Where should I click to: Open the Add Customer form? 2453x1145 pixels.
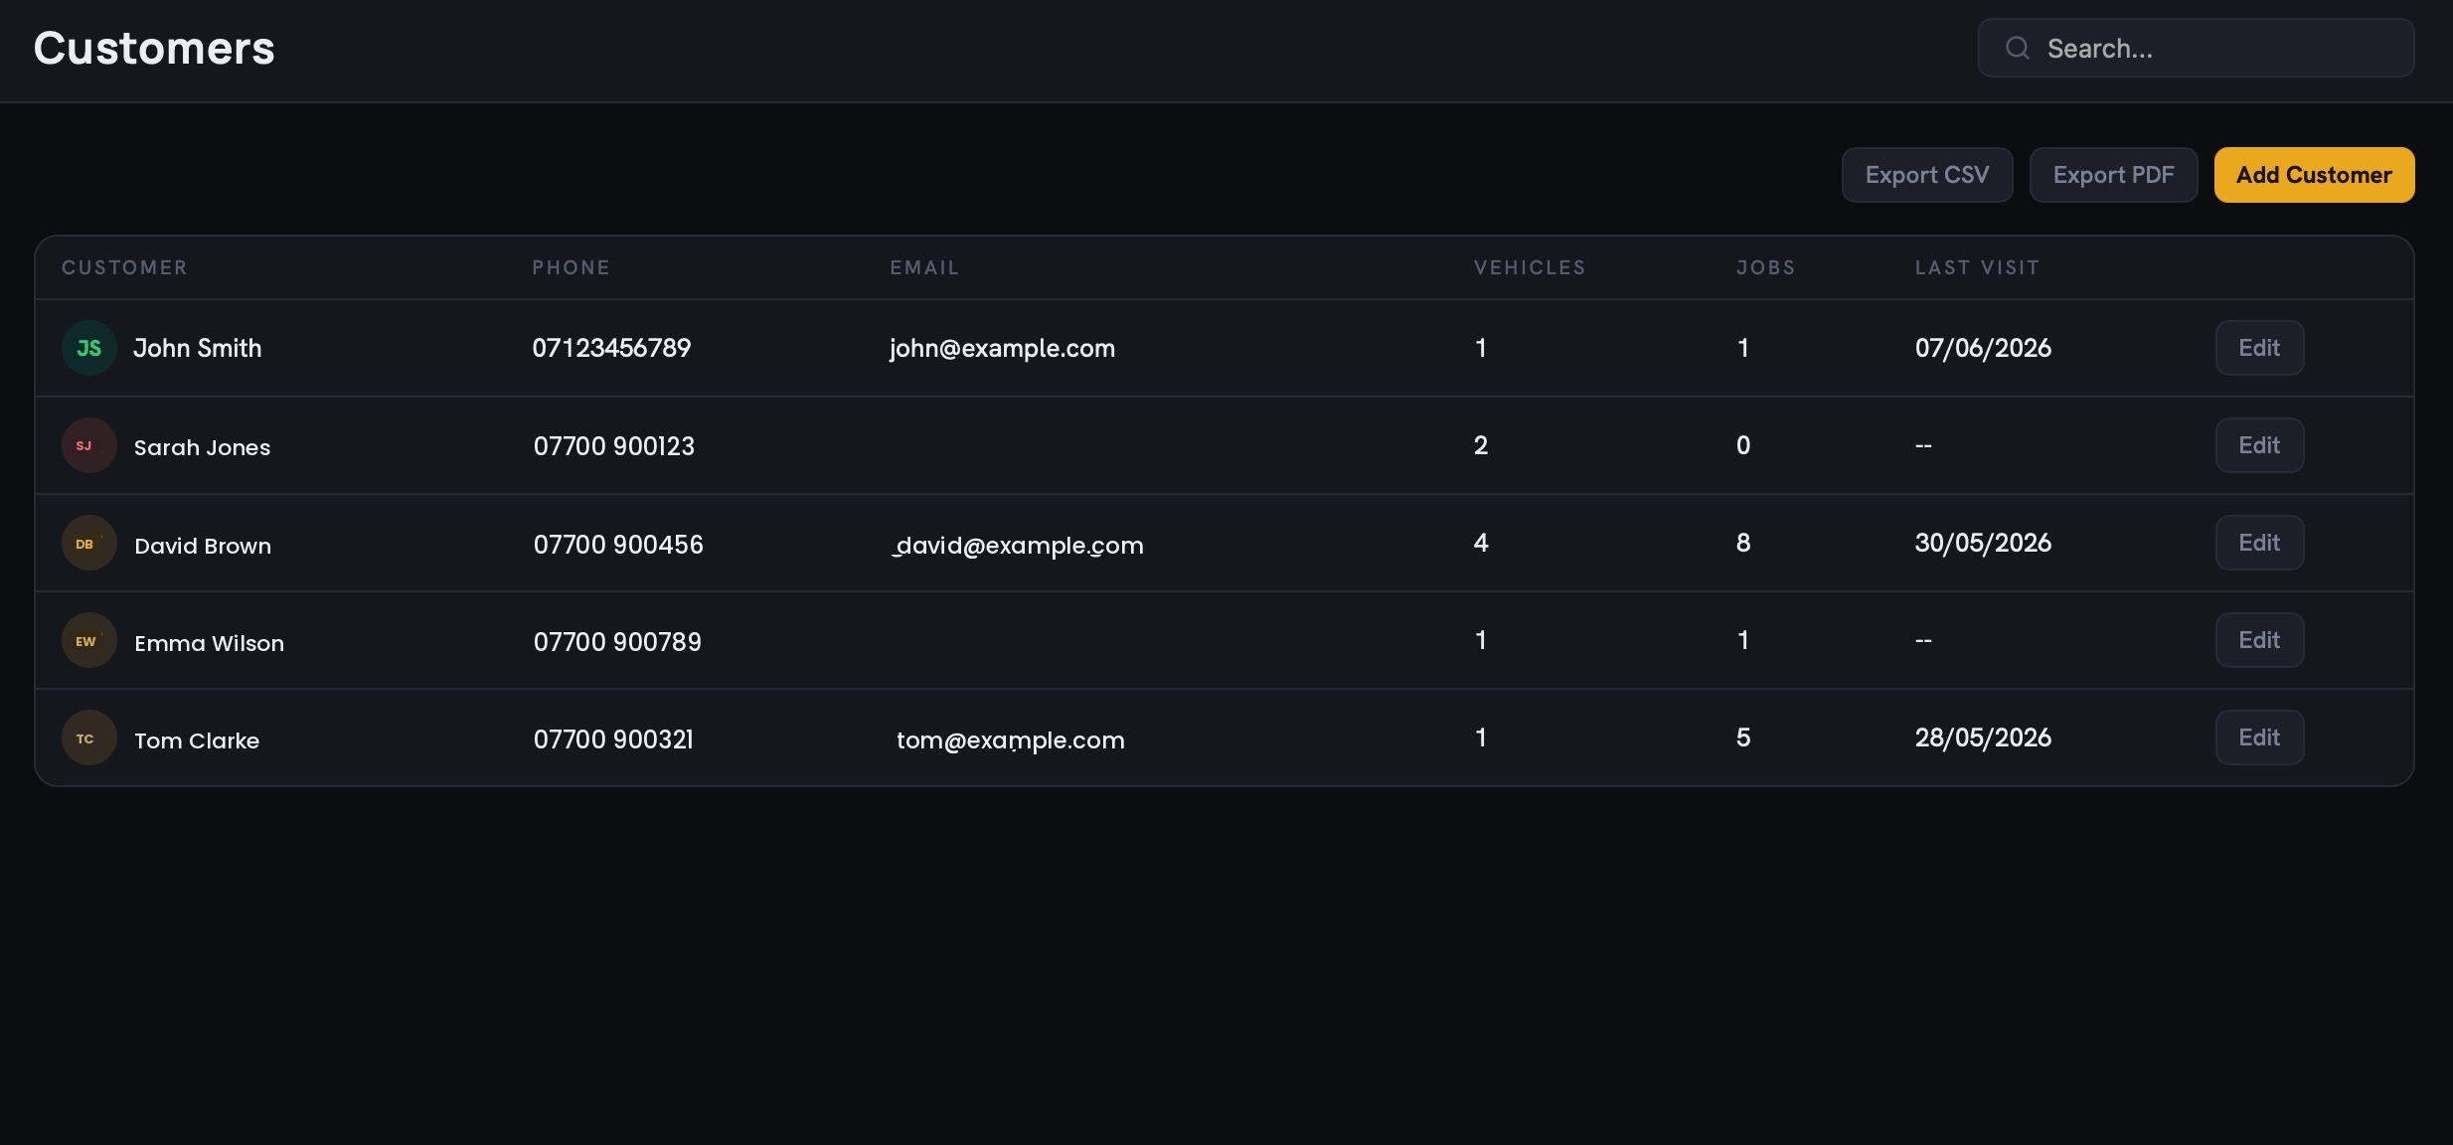2314,175
